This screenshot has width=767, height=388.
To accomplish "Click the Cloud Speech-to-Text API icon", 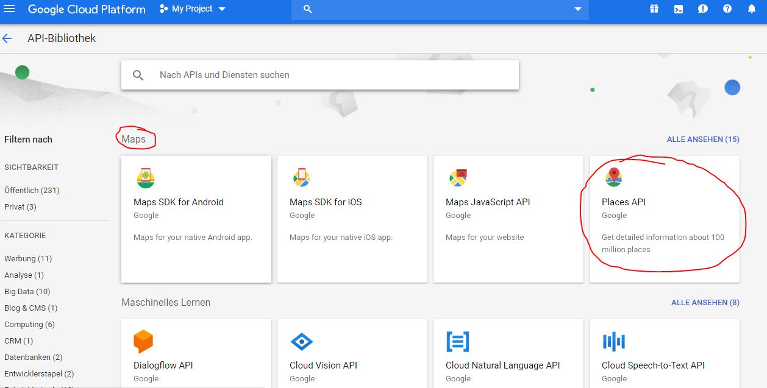I will click(614, 342).
